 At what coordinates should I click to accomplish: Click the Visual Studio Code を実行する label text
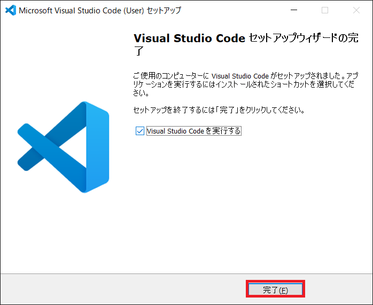194,131
